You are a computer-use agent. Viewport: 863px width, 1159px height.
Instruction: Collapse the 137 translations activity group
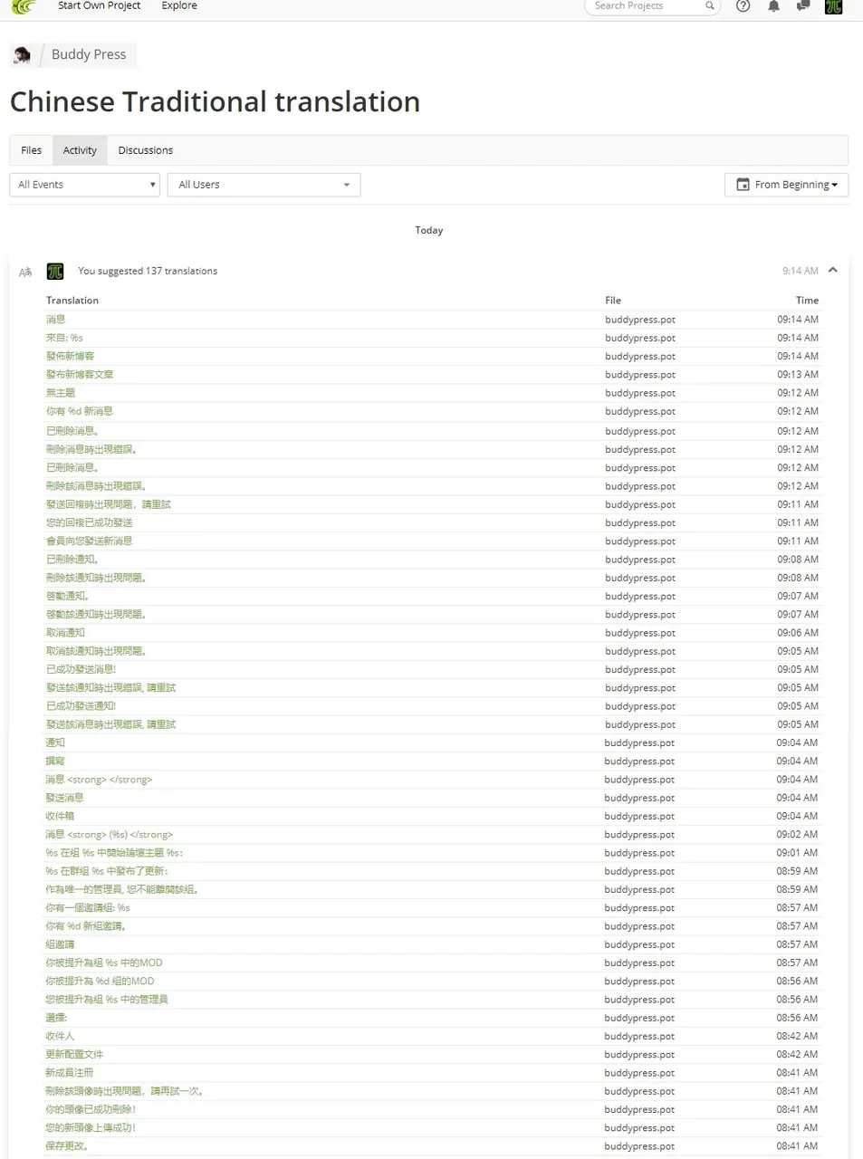[x=833, y=270]
